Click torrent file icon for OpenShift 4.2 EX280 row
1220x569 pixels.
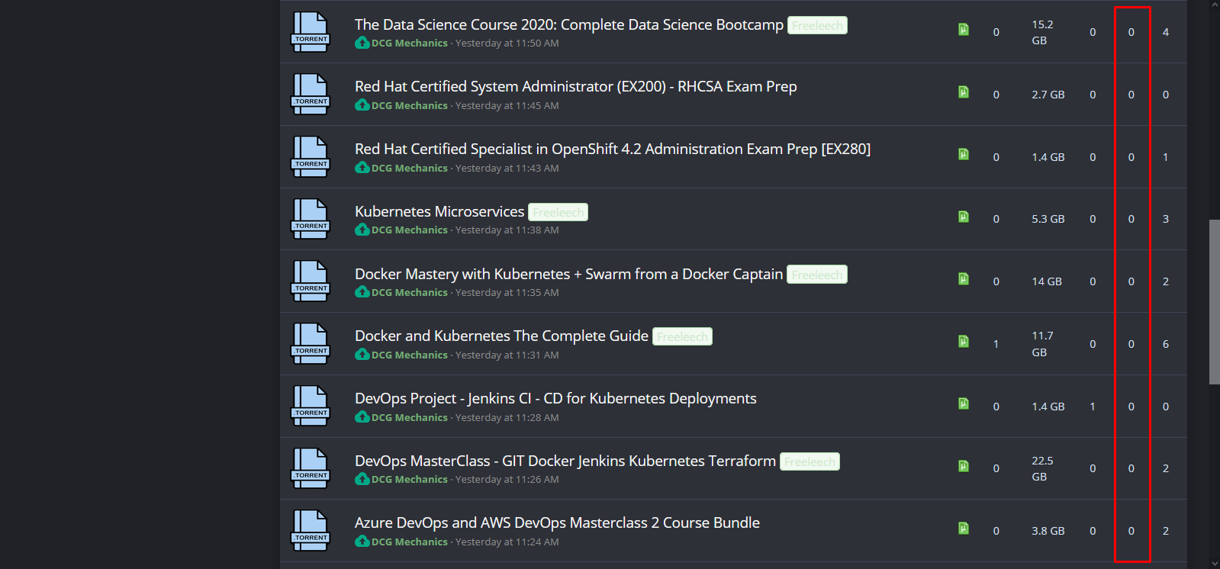pyautogui.click(x=311, y=157)
